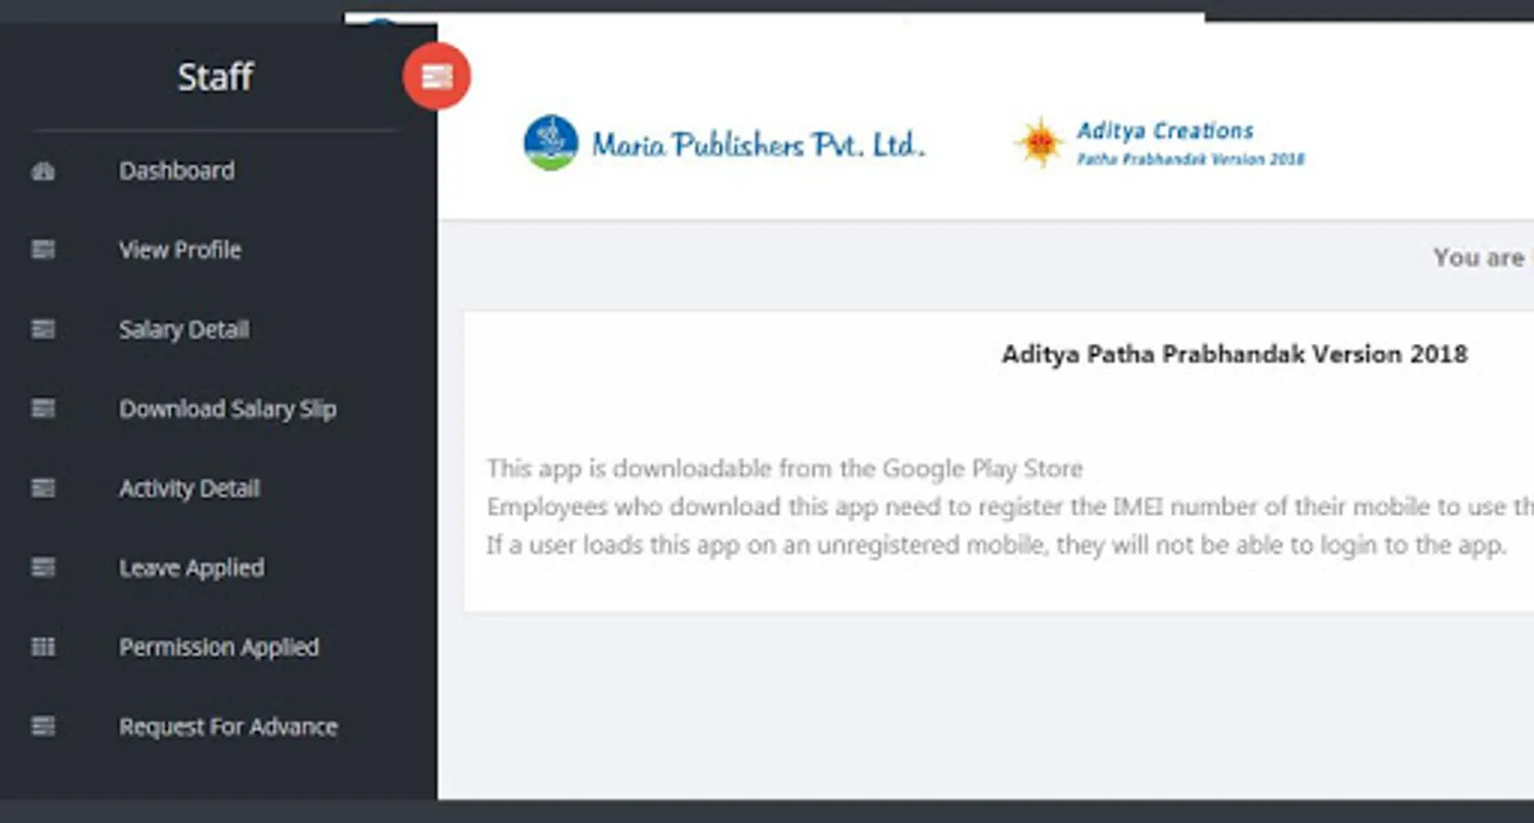Select Leave Applied from the sidebar

191,568
